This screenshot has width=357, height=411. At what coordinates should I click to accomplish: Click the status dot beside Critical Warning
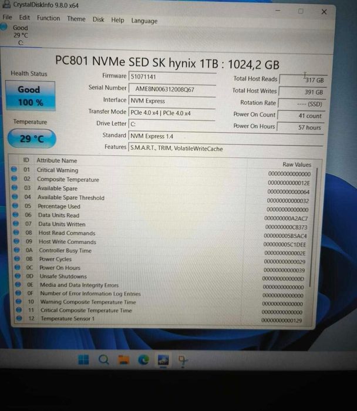tap(14, 169)
